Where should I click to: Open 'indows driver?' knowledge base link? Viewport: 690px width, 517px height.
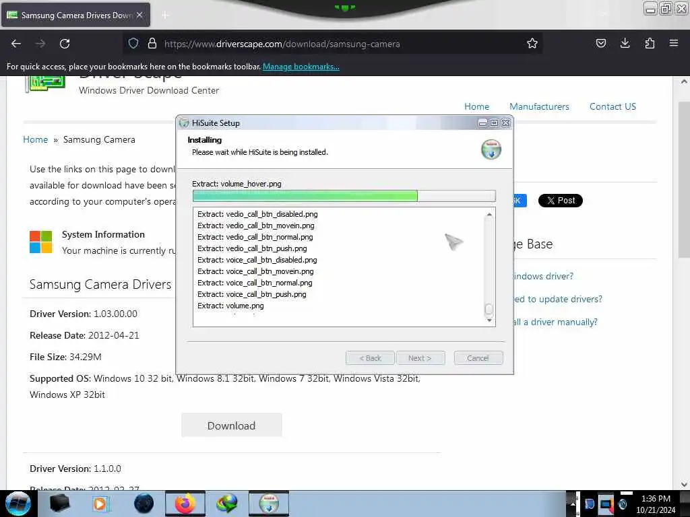pyautogui.click(x=544, y=276)
